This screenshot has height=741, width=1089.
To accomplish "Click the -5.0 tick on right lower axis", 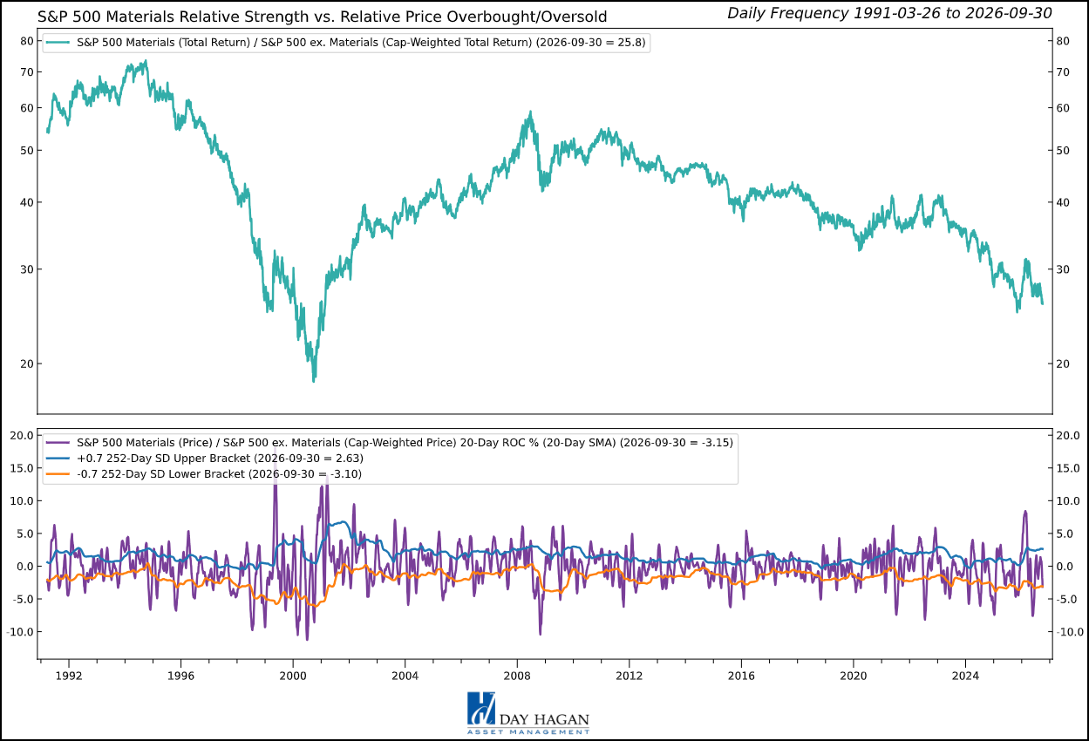I will (1068, 599).
